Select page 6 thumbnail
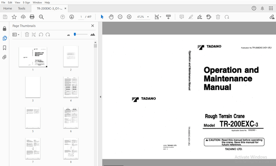The image size is (276, 166). (71, 118)
